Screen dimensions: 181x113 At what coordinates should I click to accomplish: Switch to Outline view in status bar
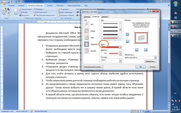(x=141, y=111)
